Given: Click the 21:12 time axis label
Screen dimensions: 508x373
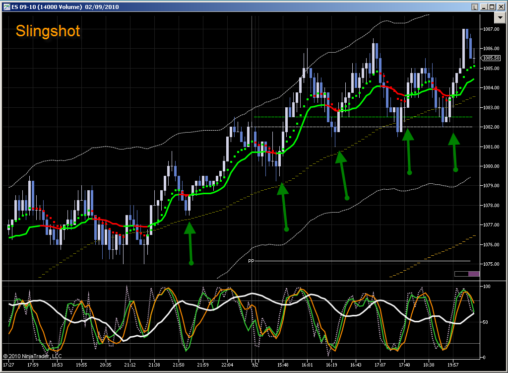Looking at the screenshot, I should tap(130, 365).
